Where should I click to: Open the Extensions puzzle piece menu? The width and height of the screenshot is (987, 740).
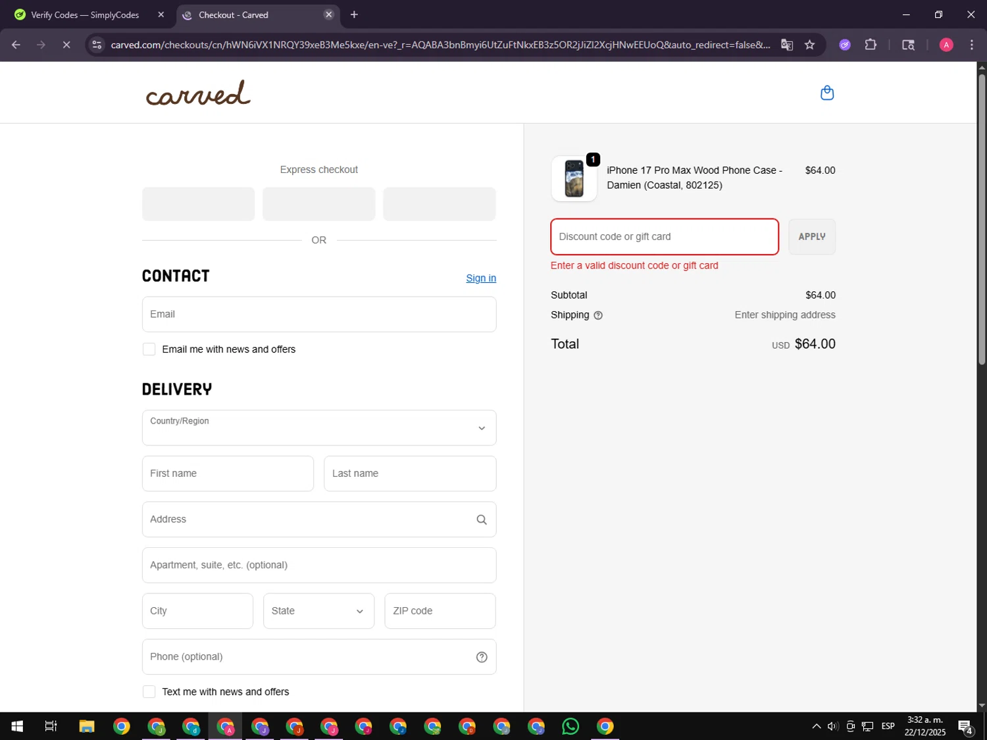tap(871, 45)
